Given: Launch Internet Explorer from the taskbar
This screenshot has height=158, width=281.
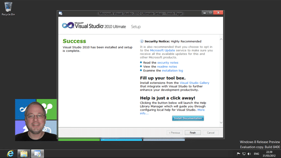Looking at the screenshot, I should [x=10, y=154].
